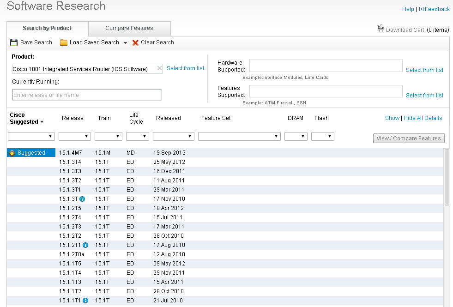Click the Download Cart shopping cart icon
The width and height of the screenshot is (453, 307).
pos(381,28)
